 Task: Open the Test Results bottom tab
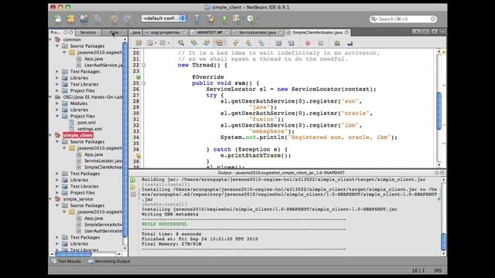[67, 261]
